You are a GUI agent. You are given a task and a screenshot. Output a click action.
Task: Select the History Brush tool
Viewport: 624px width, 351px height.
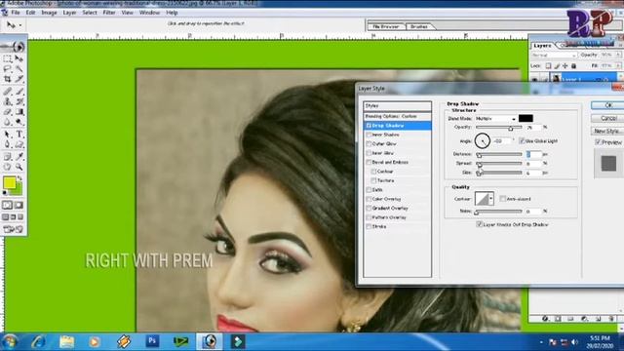tap(19, 101)
